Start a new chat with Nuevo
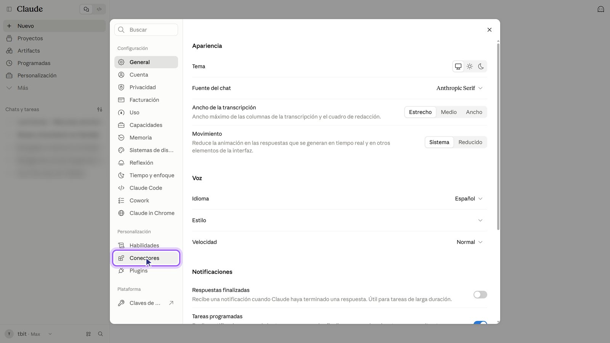The image size is (610, 343). [x=54, y=26]
